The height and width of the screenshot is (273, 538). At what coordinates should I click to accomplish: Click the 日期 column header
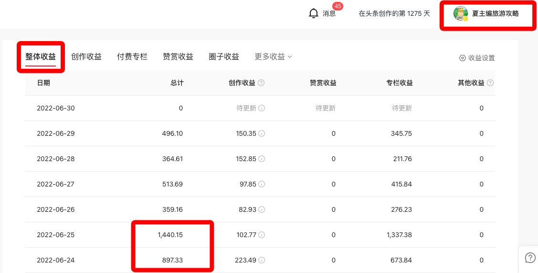point(43,83)
